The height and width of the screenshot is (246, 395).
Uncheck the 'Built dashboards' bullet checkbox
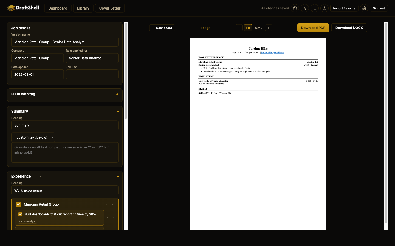click(x=20, y=214)
